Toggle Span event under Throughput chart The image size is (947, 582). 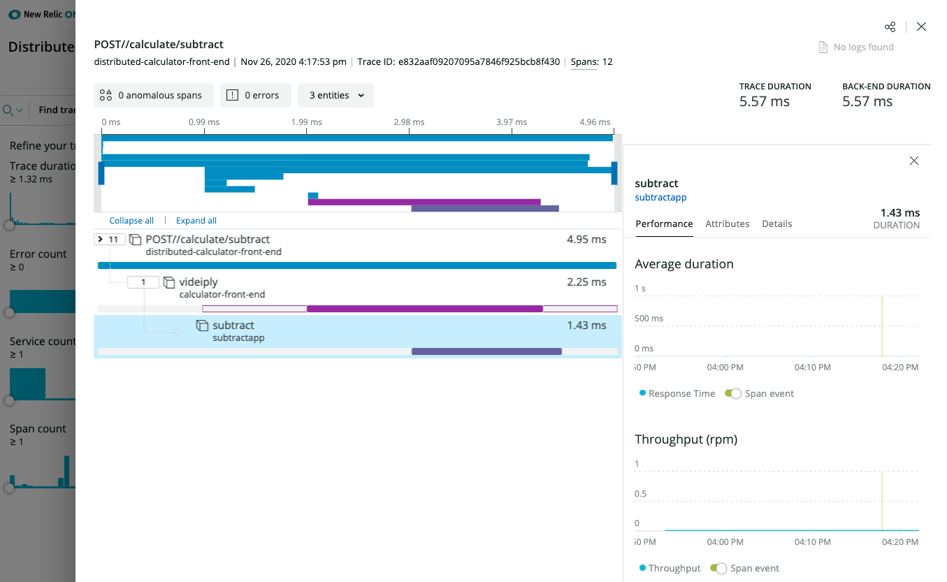click(718, 568)
